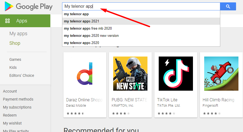The height and width of the screenshot is (132, 243).
Task: Click inside the search text field
Action: 141,6
